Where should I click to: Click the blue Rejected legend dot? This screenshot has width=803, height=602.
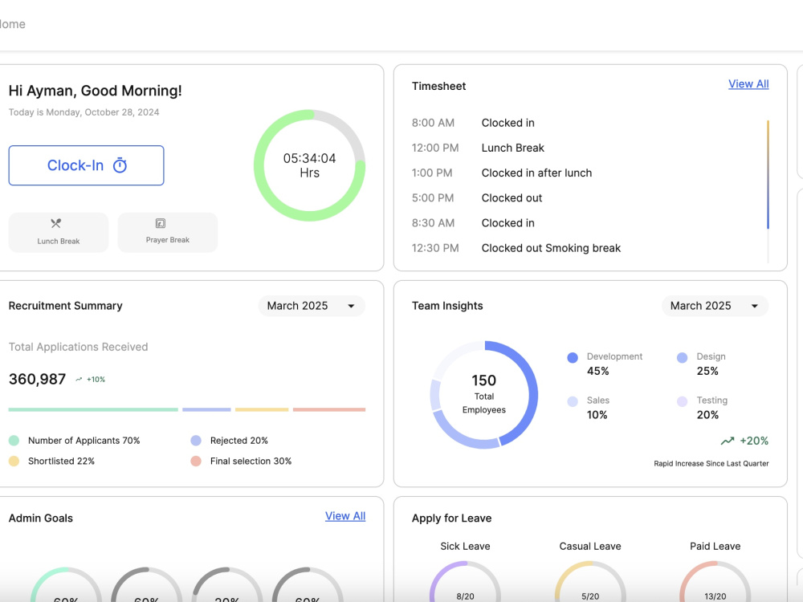click(196, 440)
